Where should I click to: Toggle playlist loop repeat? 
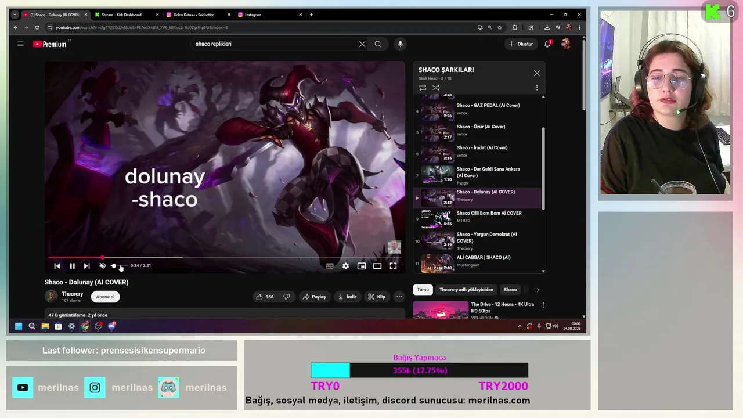pos(423,88)
